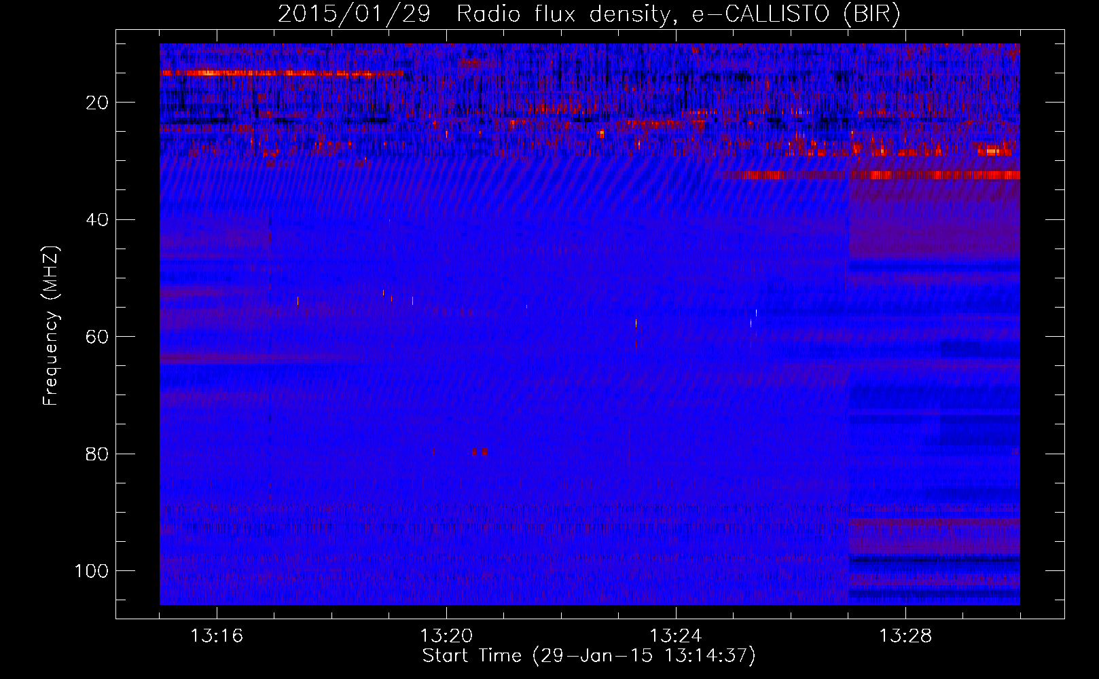The image size is (1099, 679).
Task: Click the "13:28" time tick label
Action: pyautogui.click(x=905, y=636)
